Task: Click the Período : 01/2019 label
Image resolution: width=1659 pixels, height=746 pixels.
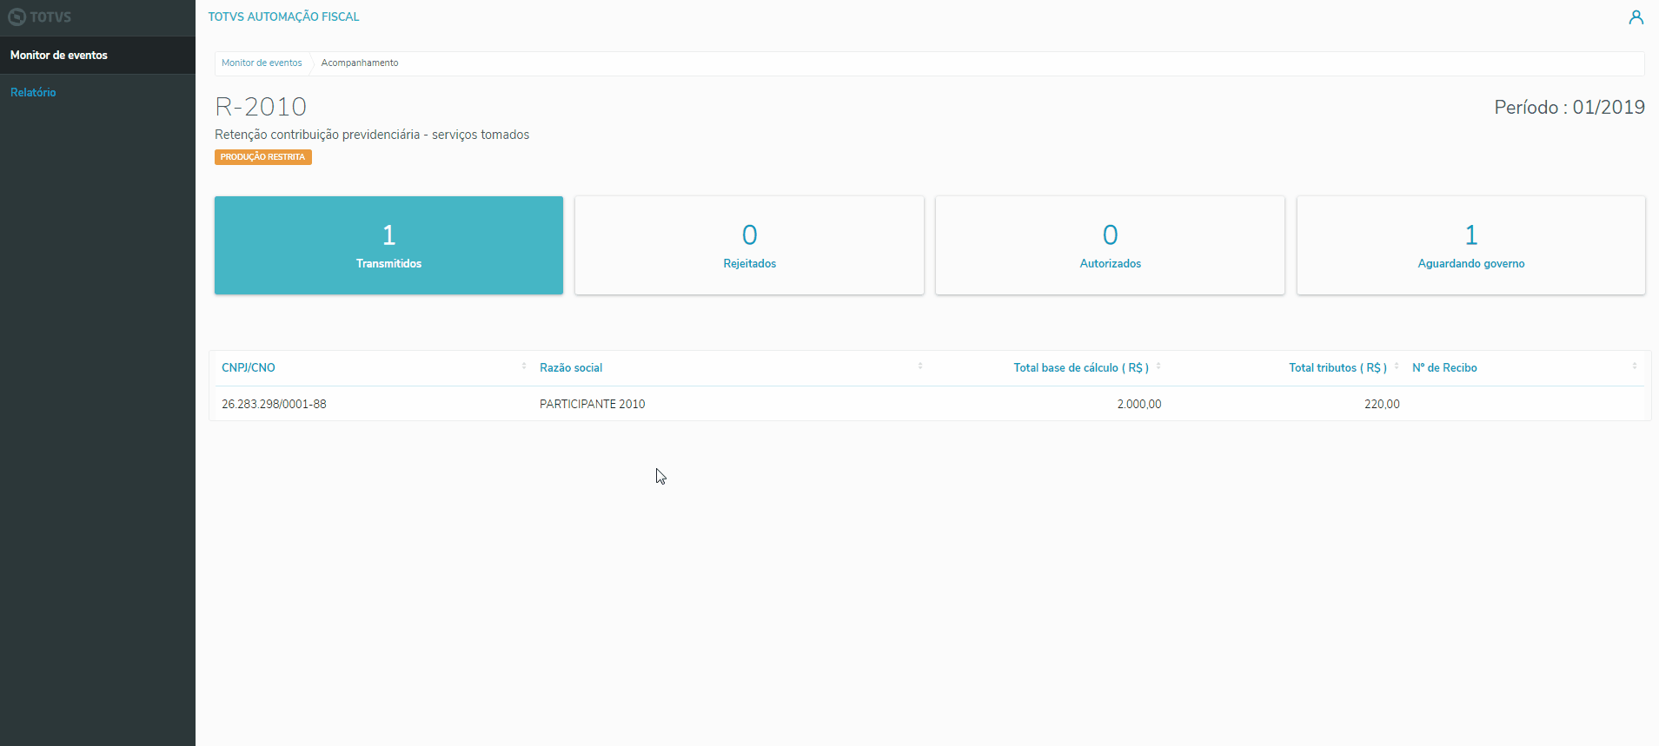Action: pyautogui.click(x=1569, y=107)
